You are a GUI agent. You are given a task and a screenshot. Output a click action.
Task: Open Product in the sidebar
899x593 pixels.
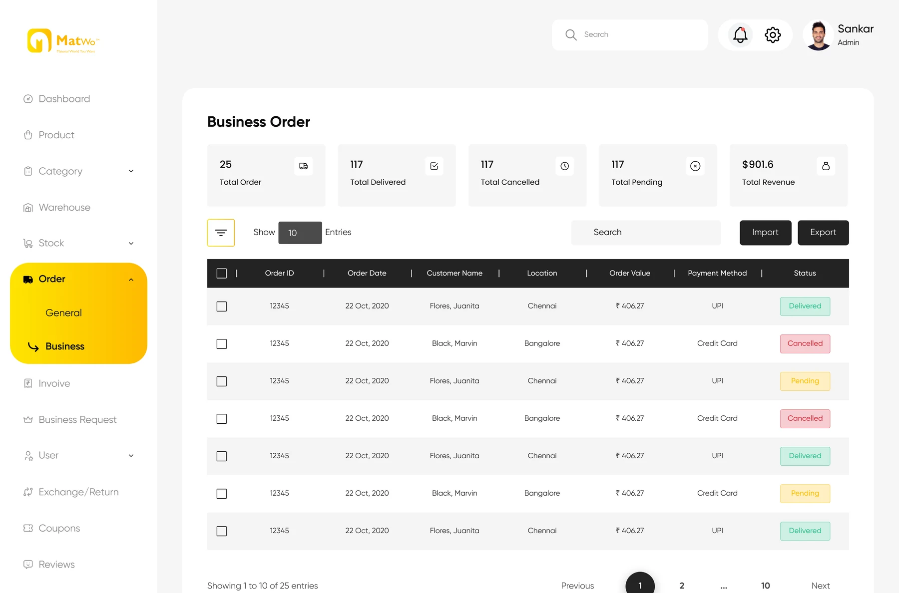49,135
